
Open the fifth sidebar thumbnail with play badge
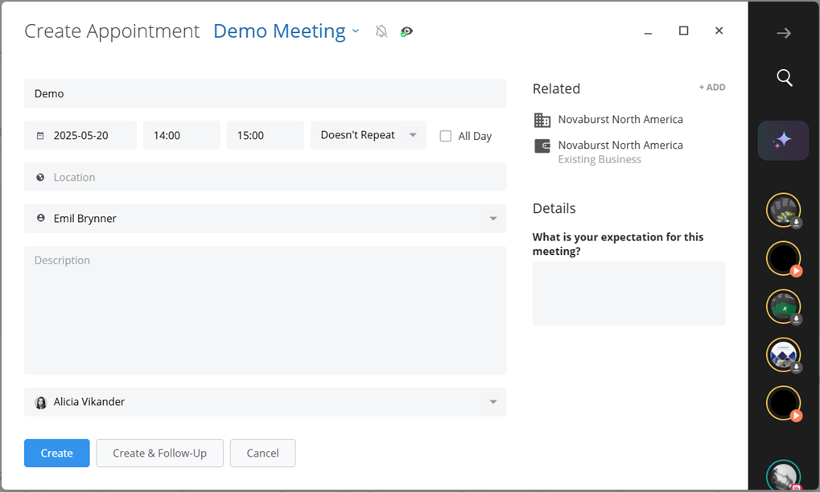pyautogui.click(x=784, y=404)
